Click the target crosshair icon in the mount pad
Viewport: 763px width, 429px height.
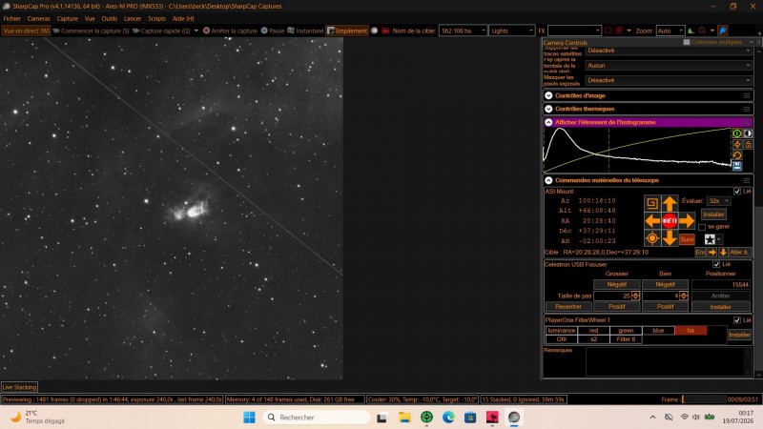point(652,238)
